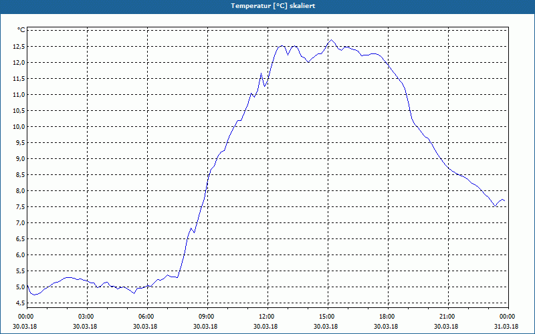Click the '30.03.18' date under 21:00
Viewport: 535px width, 334px height.
click(x=446, y=326)
